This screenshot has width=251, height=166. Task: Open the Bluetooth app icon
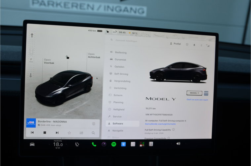click(123, 144)
